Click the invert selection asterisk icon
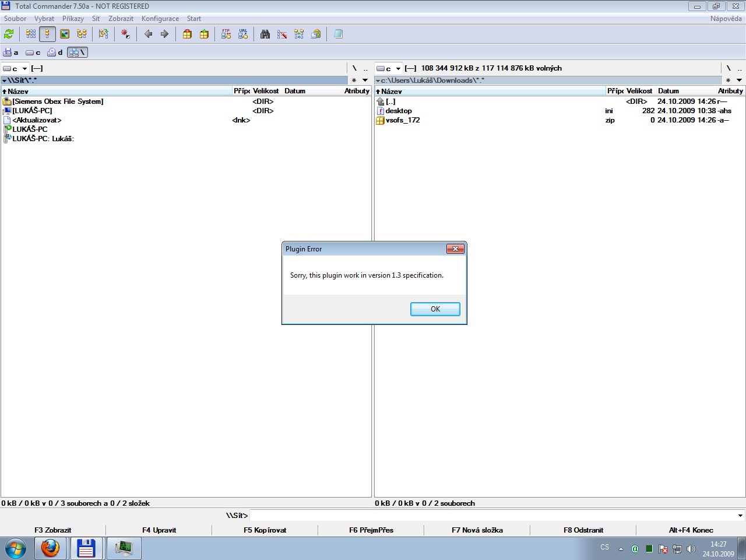This screenshot has width=746, height=560. pyautogui.click(x=125, y=34)
